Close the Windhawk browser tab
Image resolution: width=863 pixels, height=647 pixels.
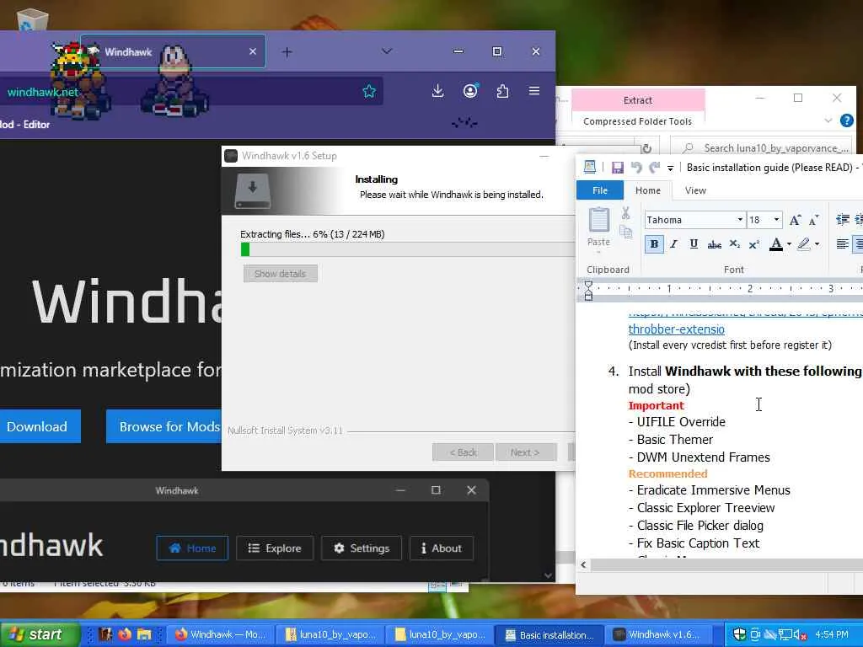click(253, 51)
